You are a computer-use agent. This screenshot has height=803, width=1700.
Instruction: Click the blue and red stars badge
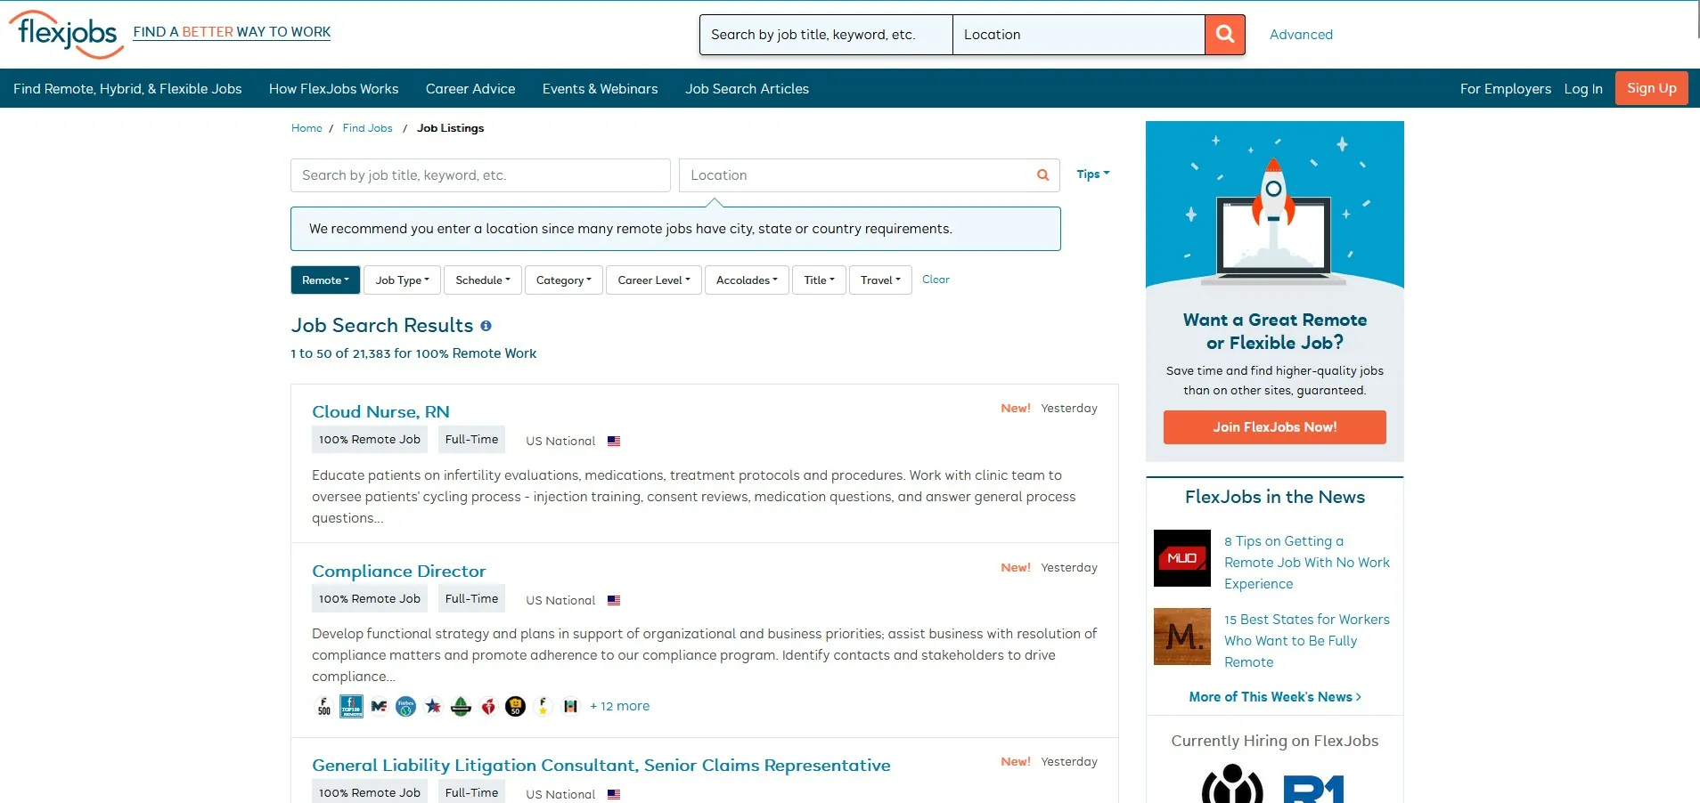pos(433,707)
